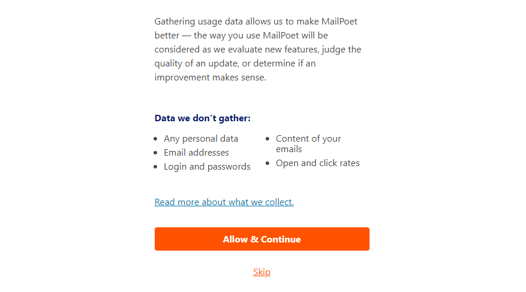
Task: Click the bullet beside 'Open and click rates'
Action: coord(268,164)
